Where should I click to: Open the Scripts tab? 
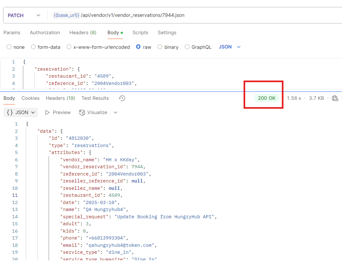pyautogui.click(x=140, y=33)
